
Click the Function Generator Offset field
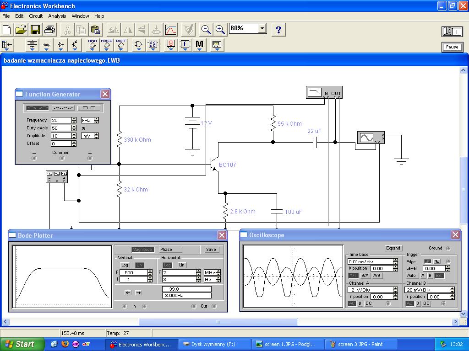coord(61,144)
